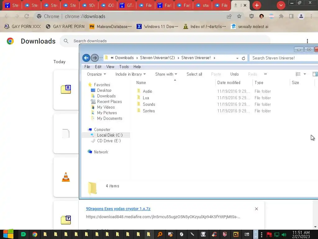Open MalwareDatabase bookmark
Viewport: 318px width, 239px height.
coord(111,27)
